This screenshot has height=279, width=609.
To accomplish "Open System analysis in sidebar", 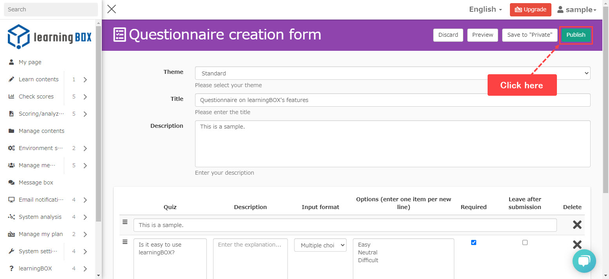I will (40, 217).
